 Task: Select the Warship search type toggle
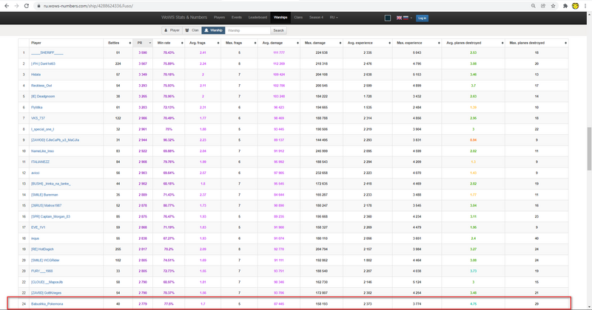pos(214,30)
